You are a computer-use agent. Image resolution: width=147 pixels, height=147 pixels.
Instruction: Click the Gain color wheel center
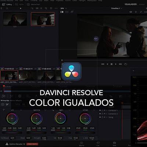61,118
